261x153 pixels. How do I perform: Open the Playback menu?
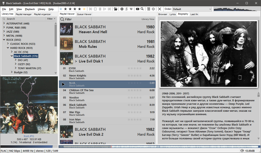pyautogui.click(x=30, y=9)
